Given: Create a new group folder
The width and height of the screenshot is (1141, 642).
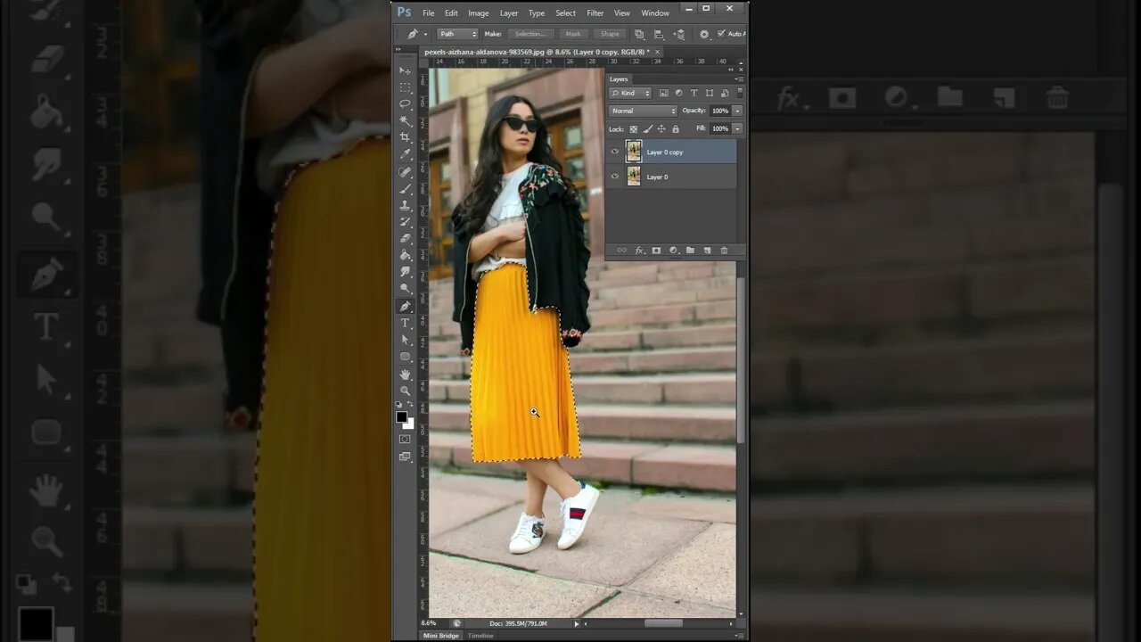Looking at the screenshot, I should tap(690, 251).
